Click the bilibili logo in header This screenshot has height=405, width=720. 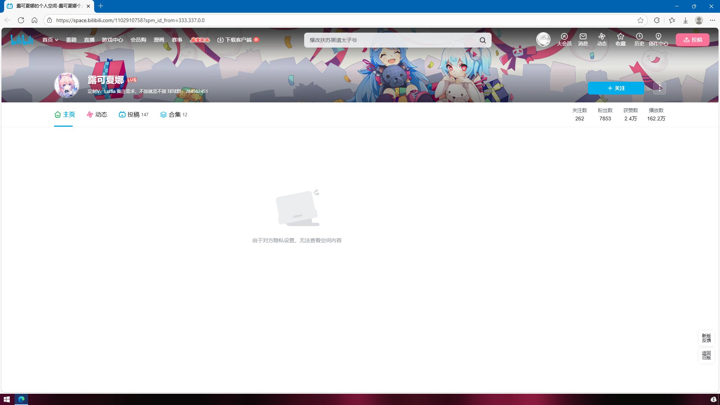coord(22,40)
